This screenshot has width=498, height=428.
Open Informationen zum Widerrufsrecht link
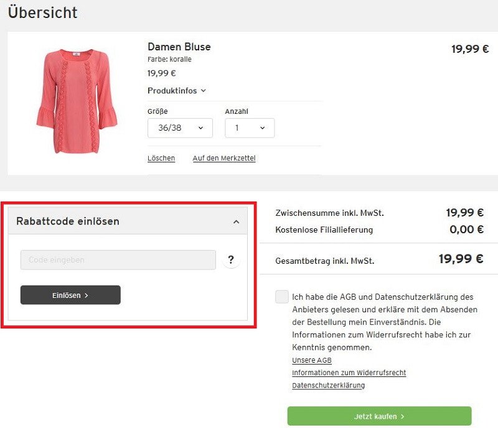click(x=349, y=373)
